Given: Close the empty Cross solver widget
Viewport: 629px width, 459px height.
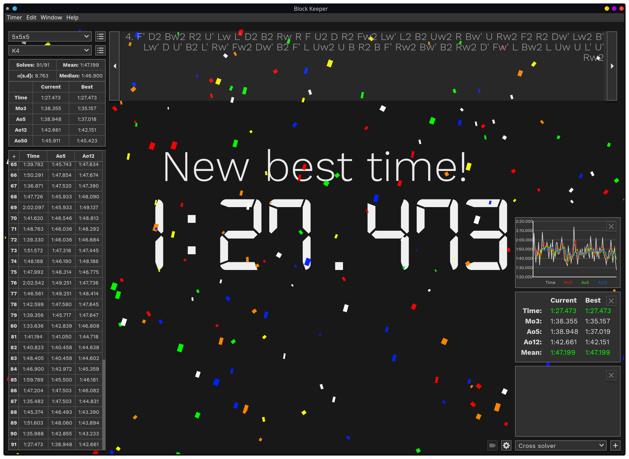Looking at the screenshot, I should point(611,375).
